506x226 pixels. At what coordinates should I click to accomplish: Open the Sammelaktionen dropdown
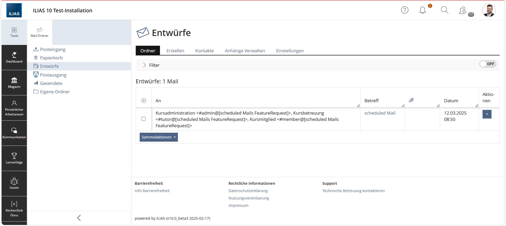click(x=159, y=137)
